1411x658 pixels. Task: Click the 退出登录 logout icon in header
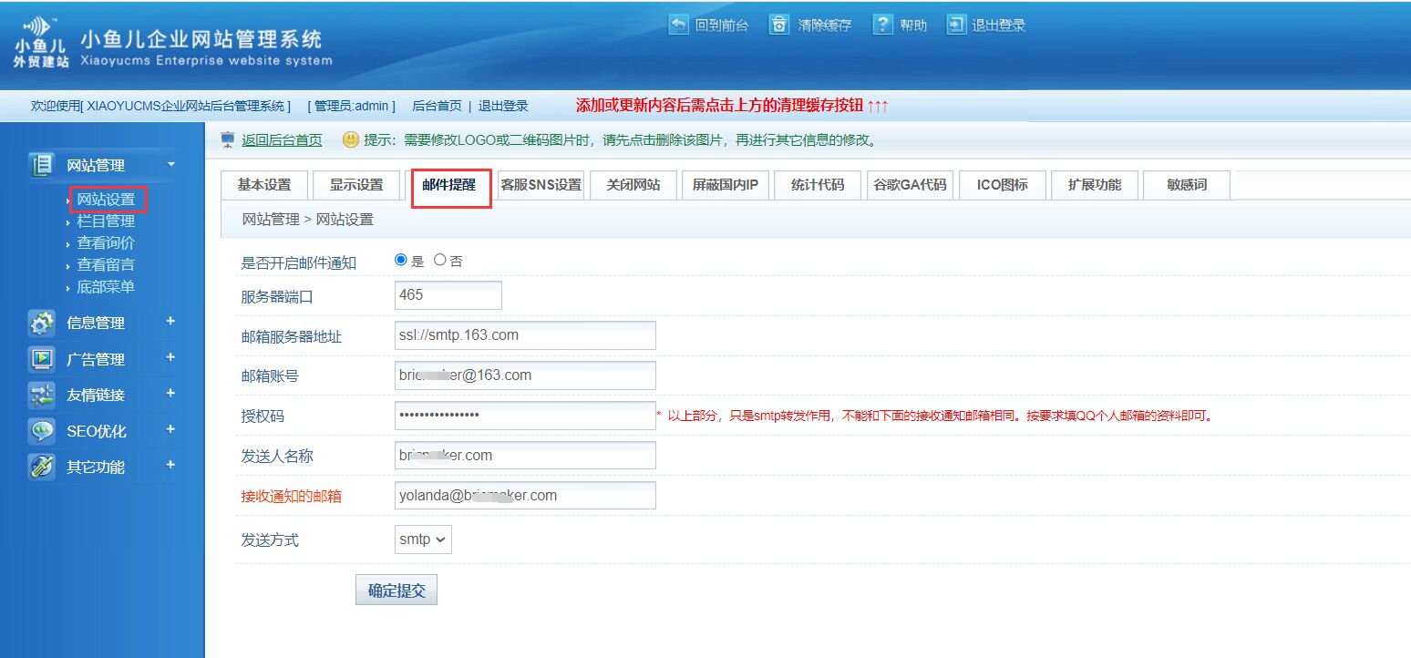pos(956,25)
